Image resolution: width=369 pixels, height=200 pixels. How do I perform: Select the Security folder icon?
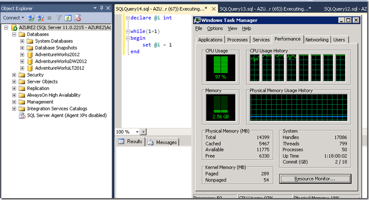(22, 75)
